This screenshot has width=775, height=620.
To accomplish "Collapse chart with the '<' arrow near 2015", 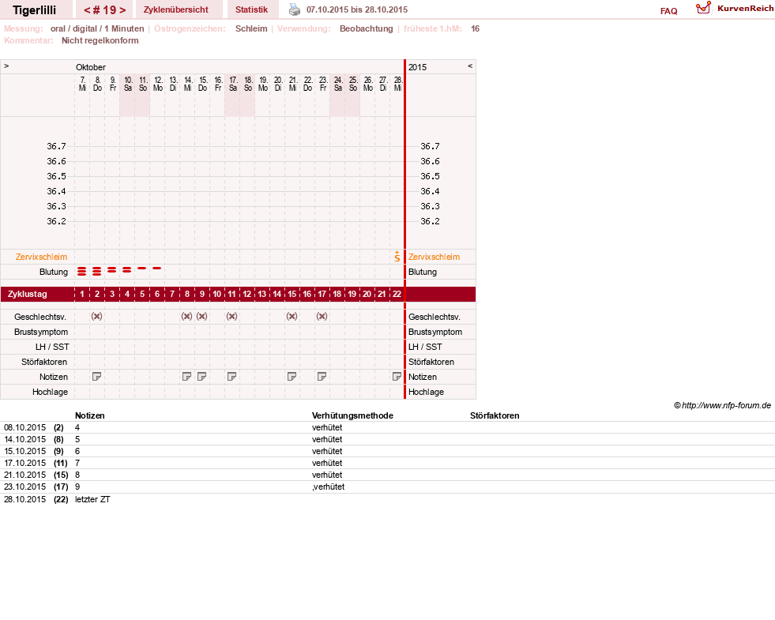I will (470, 66).
